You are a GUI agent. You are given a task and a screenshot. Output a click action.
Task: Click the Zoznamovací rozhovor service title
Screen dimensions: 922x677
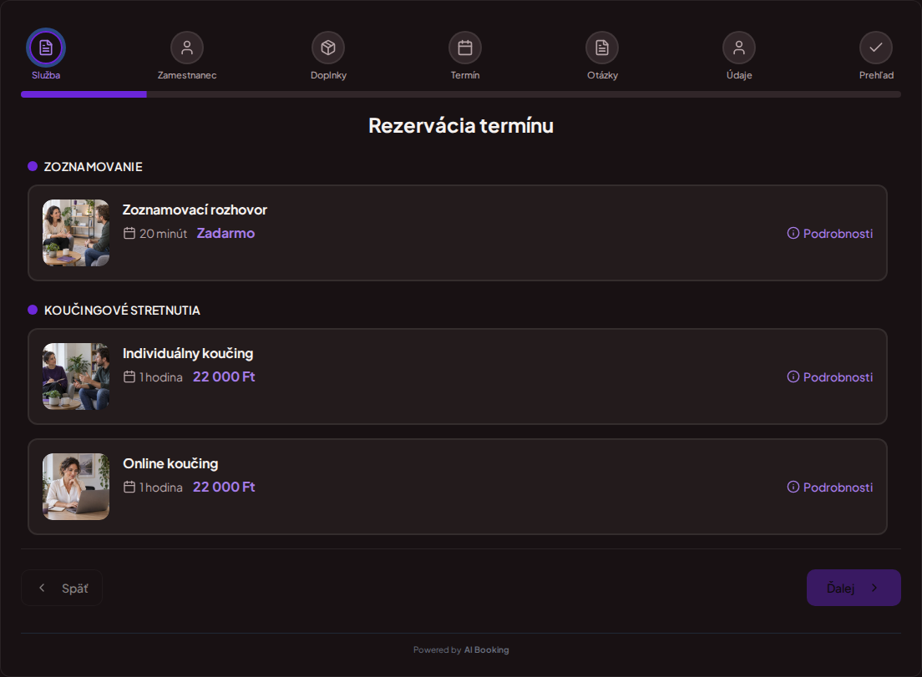[x=195, y=210]
